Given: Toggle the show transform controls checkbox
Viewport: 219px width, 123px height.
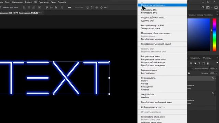Looking at the screenshot, I should (x=1, y=8).
